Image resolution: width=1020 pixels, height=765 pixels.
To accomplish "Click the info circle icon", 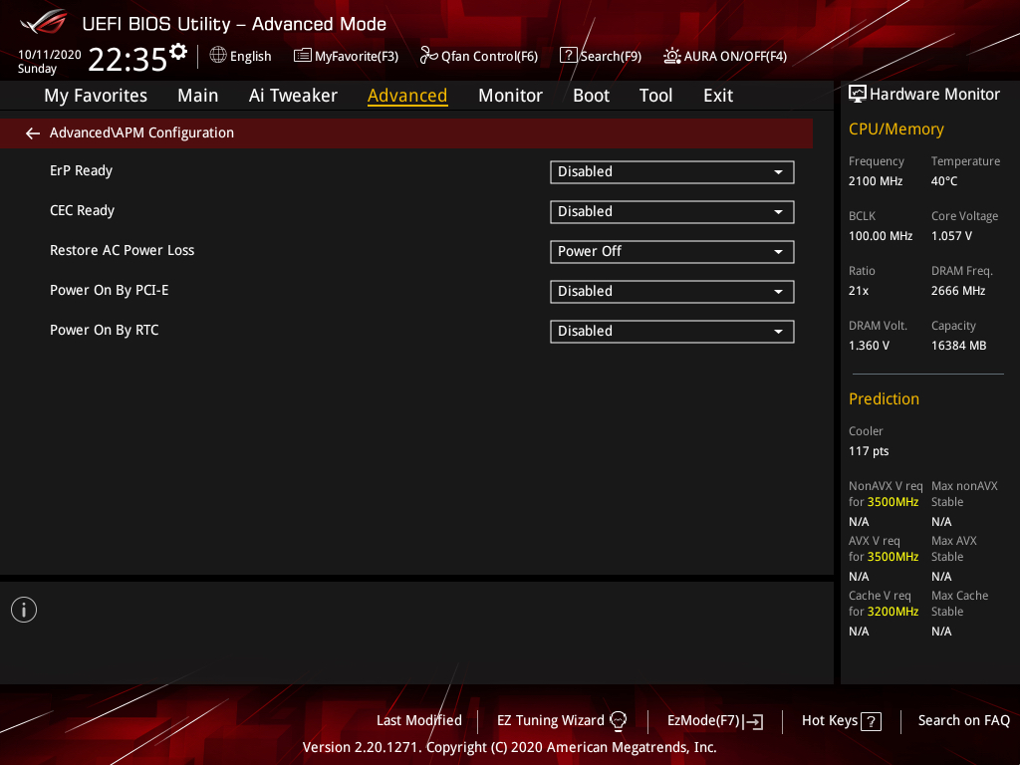I will tap(24, 610).
